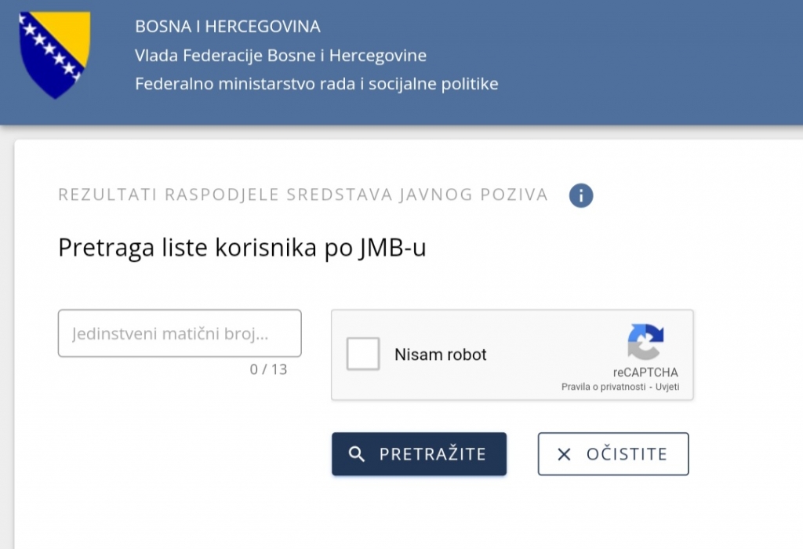Open the 'Uvjeti' terms link
The width and height of the screenshot is (803, 549).
click(667, 387)
